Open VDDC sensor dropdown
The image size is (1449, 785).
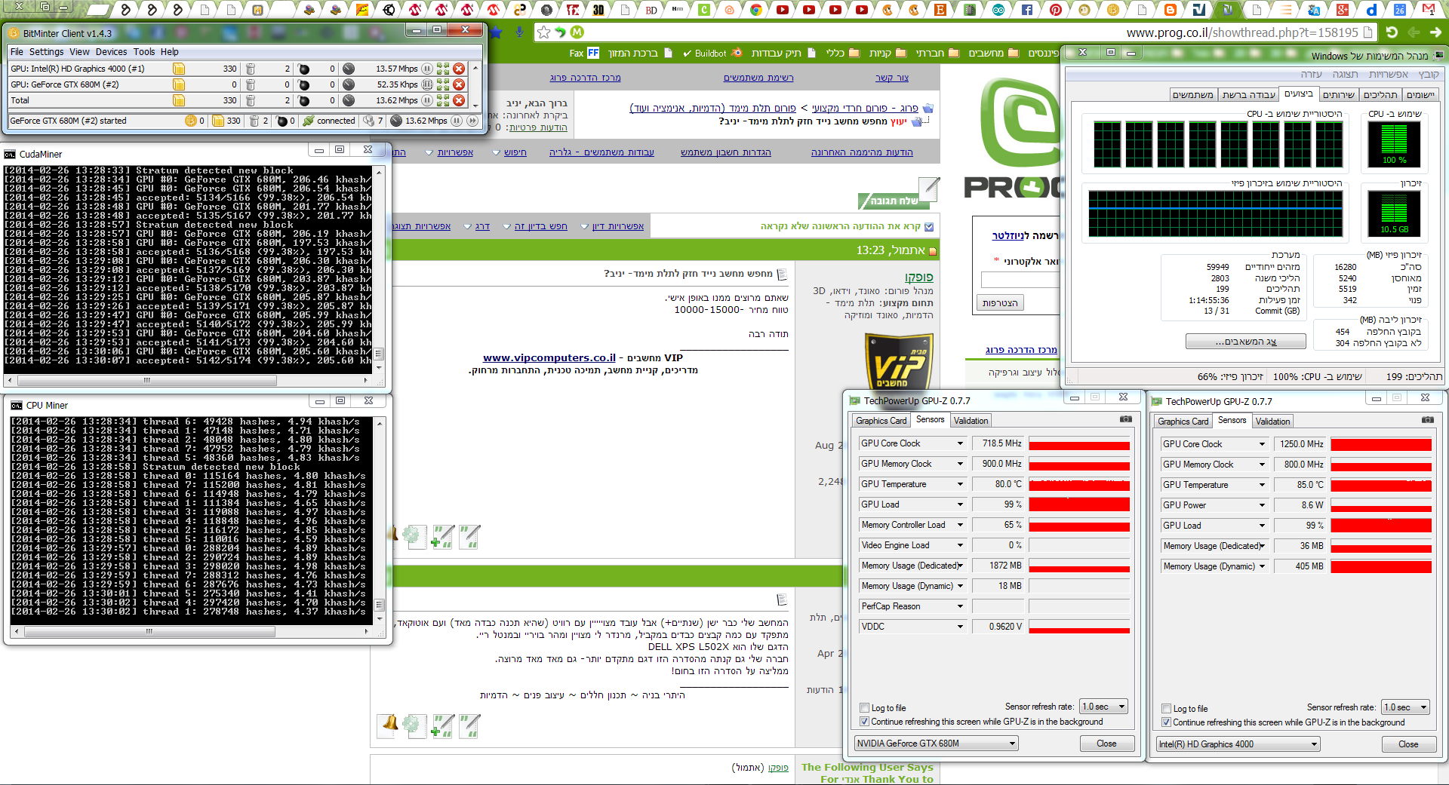pyautogui.click(x=961, y=627)
